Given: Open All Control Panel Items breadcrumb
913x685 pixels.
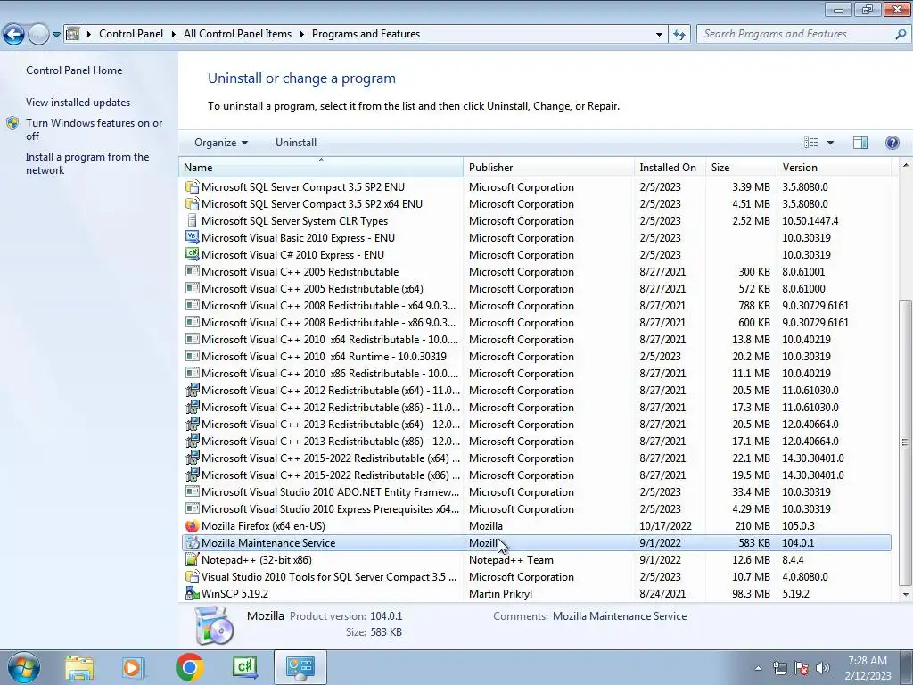Looking at the screenshot, I should pyautogui.click(x=237, y=34).
